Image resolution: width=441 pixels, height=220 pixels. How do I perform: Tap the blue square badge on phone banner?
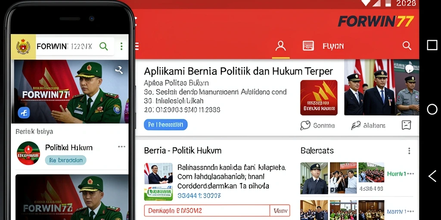(24, 113)
